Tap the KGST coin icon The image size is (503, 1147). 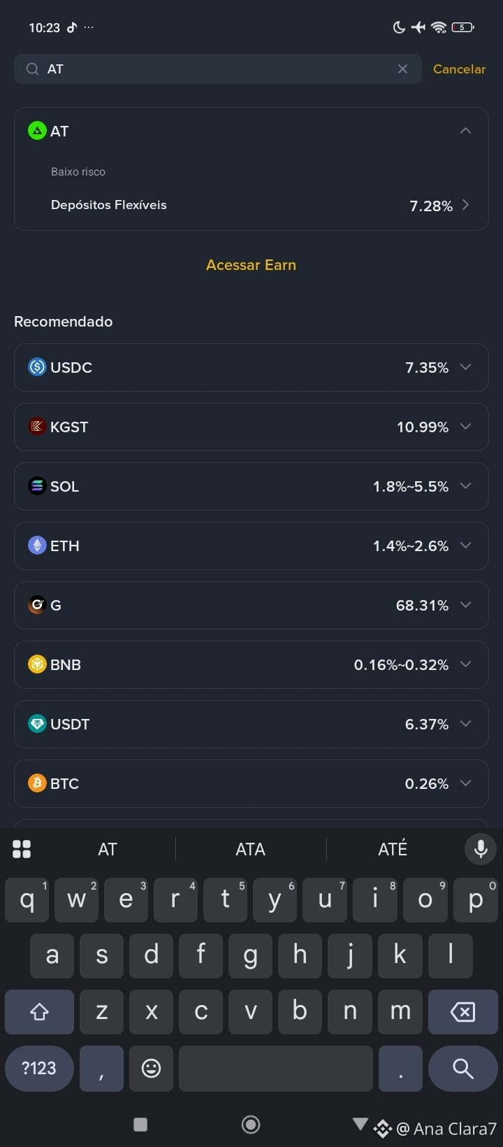click(37, 427)
